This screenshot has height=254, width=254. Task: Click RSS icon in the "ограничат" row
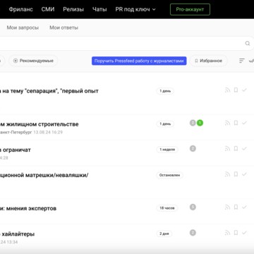pos(227,148)
